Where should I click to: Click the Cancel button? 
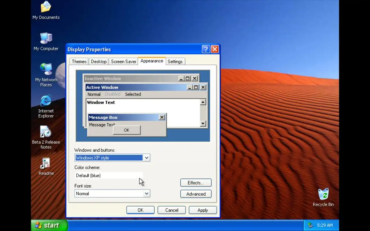tap(172, 210)
